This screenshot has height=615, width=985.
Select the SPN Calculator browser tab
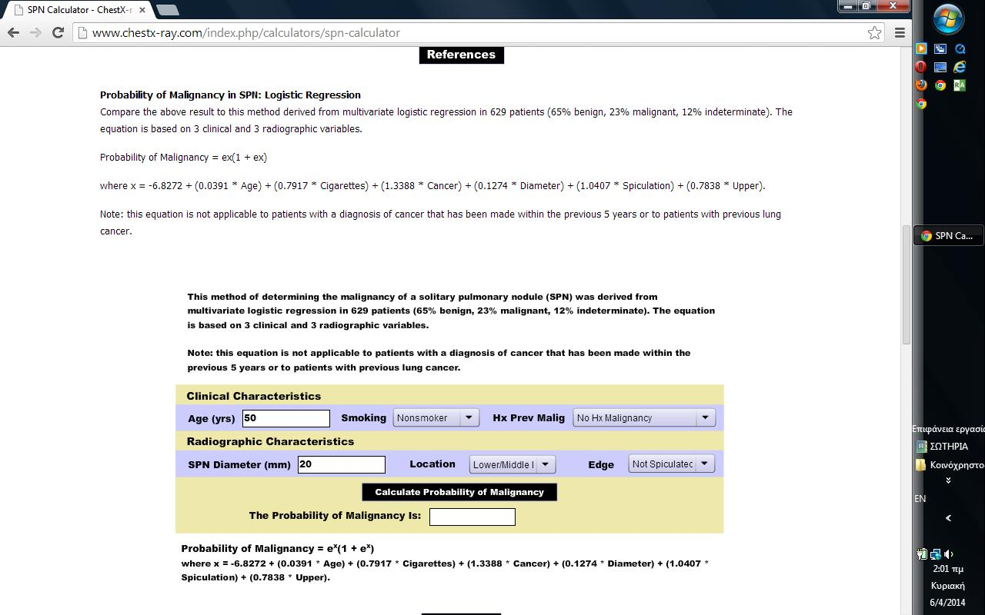79,10
